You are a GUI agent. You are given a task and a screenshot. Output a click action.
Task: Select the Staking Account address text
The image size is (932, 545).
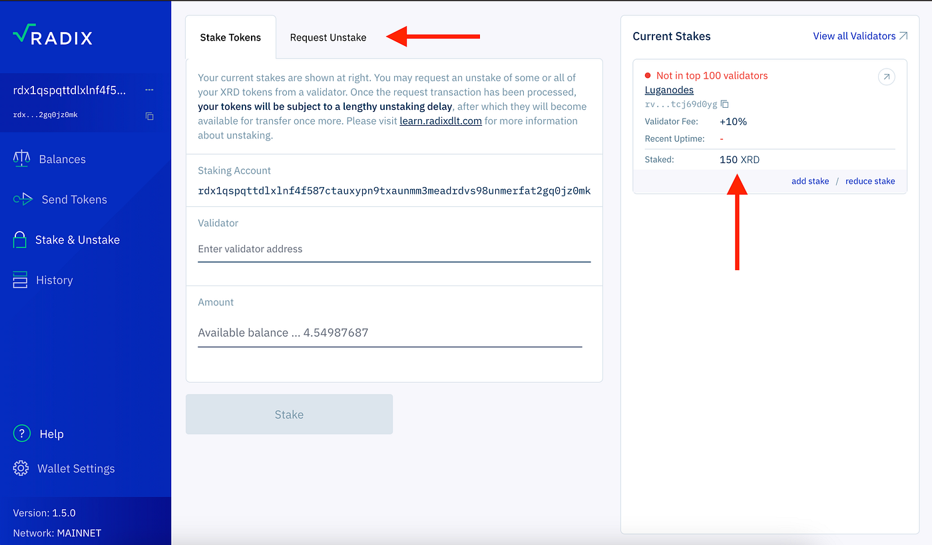coord(394,191)
